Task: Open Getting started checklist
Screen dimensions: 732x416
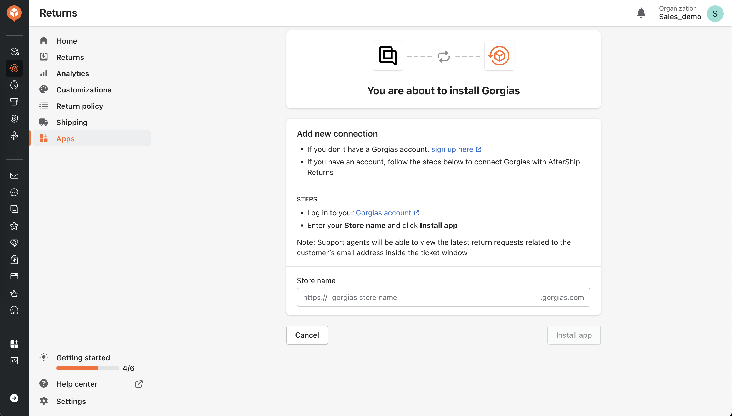Action: click(83, 358)
